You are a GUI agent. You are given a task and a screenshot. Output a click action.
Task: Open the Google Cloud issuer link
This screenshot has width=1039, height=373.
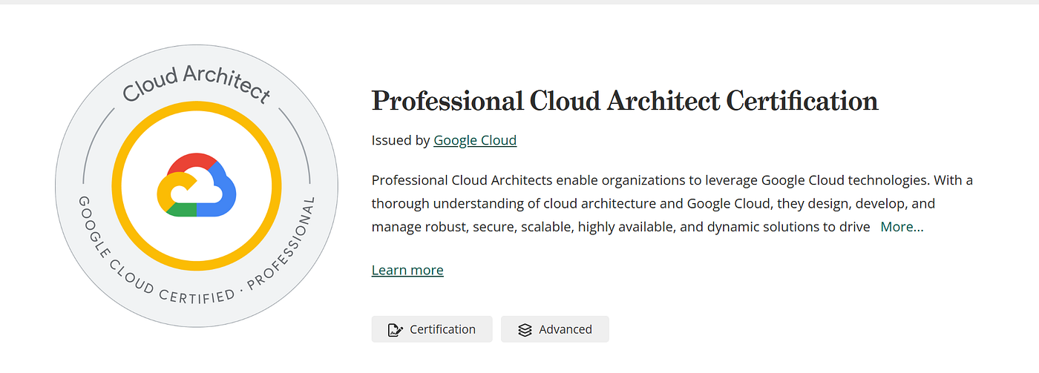coord(475,140)
